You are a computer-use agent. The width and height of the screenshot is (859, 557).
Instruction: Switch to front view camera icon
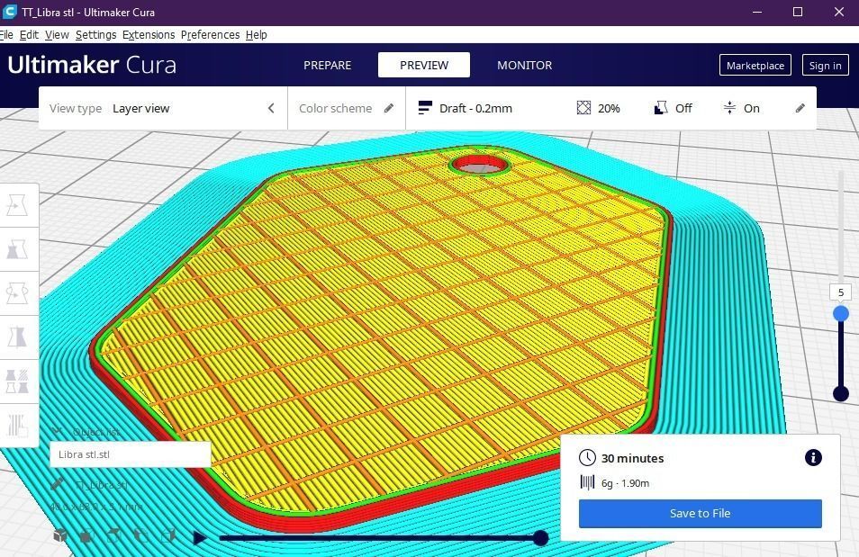click(86, 535)
